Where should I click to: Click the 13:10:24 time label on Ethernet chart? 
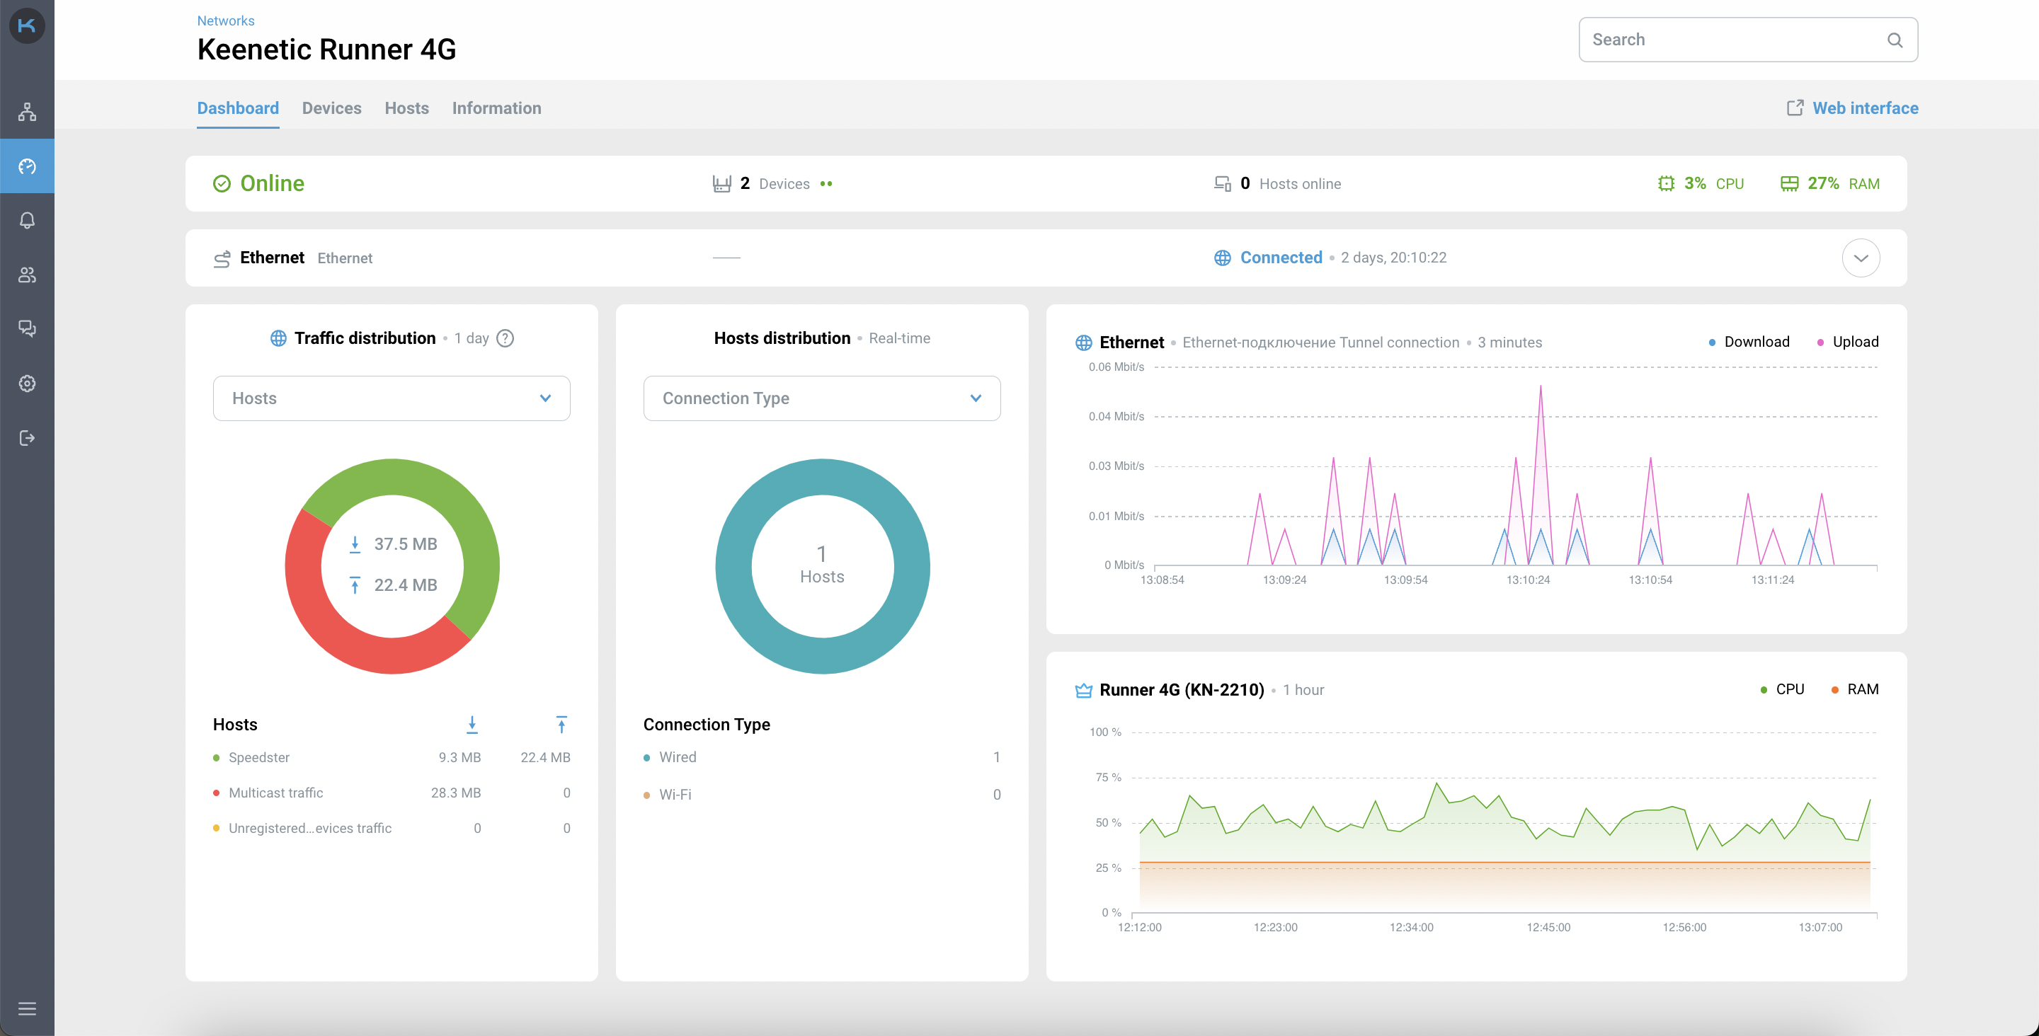click(x=1528, y=580)
